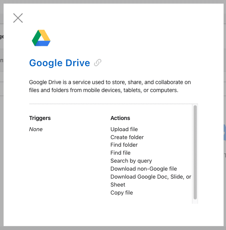Image resolution: width=226 pixels, height=230 pixels.
Task: Select the 'Search by query' action text
Action: (131, 161)
